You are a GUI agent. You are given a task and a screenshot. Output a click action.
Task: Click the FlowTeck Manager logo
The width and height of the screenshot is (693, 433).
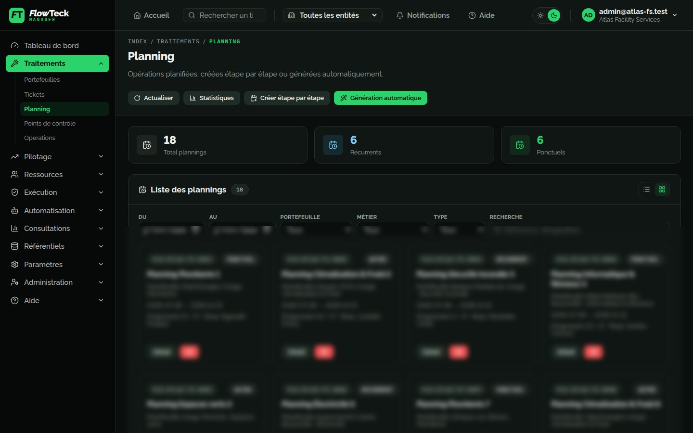pyautogui.click(x=39, y=15)
